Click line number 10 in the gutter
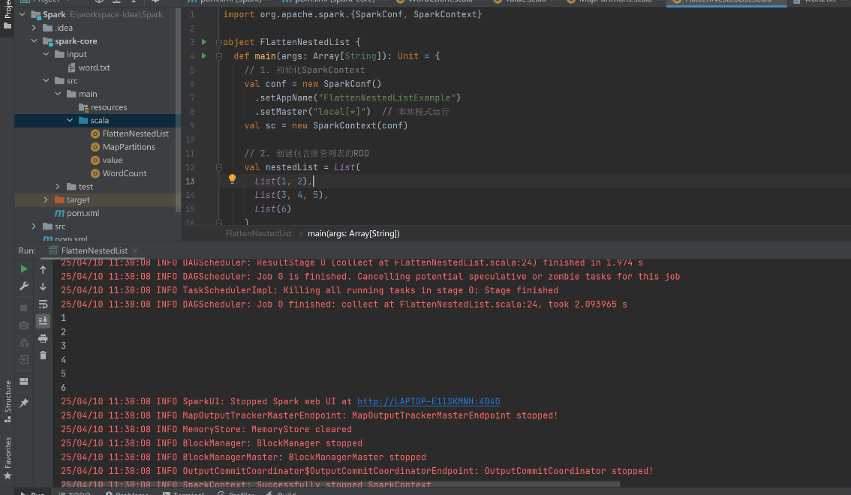The height and width of the screenshot is (495, 851). [190, 139]
